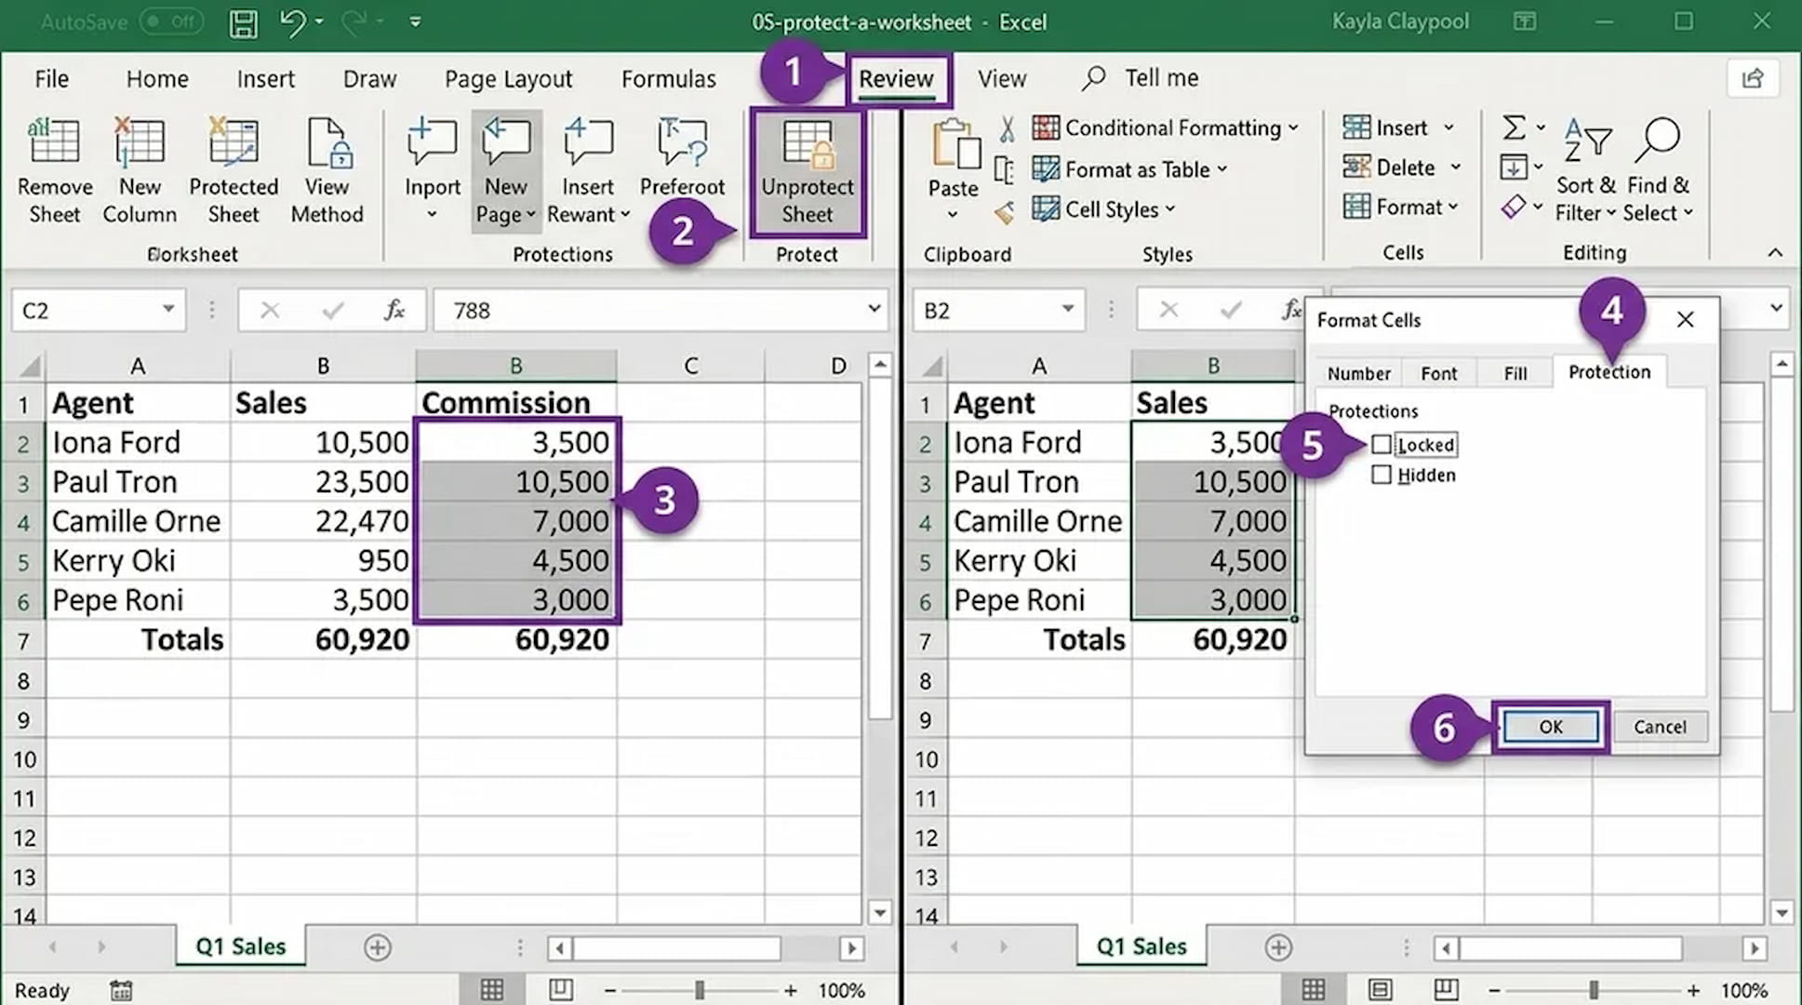The image size is (1802, 1005).
Task: Close the Format Cells dialog
Action: (x=1685, y=320)
